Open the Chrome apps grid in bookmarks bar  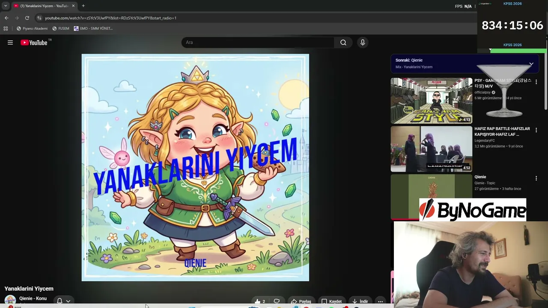coord(6,28)
